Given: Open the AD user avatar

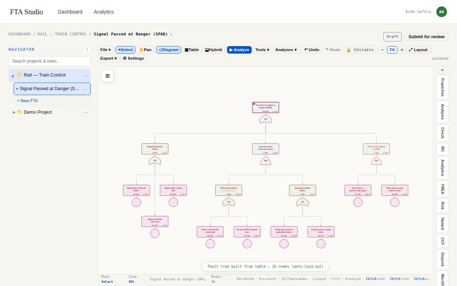Looking at the screenshot, I should pyautogui.click(x=442, y=12).
